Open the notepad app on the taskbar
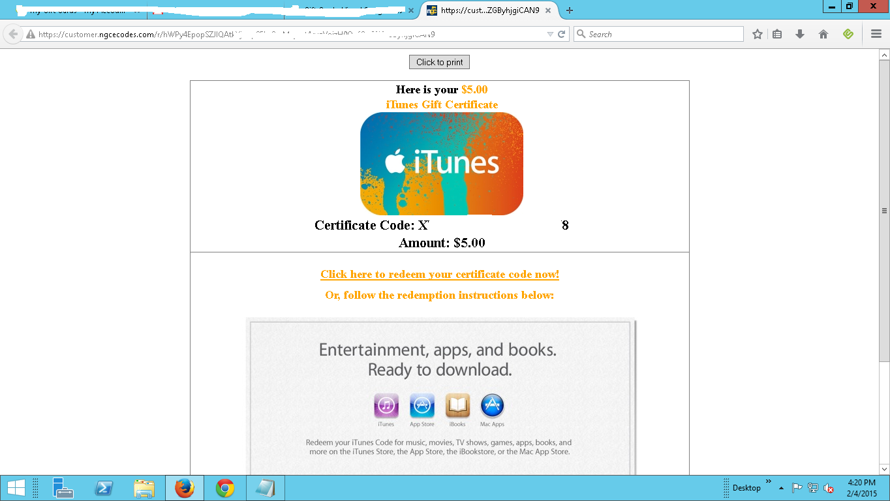 click(x=266, y=488)
